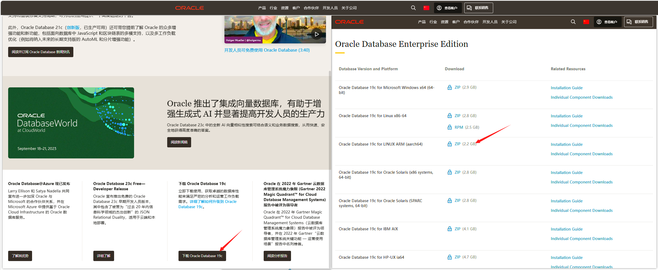
Task: Open Installation Guide for Linux x86-64 row
Action: (567, 116)
